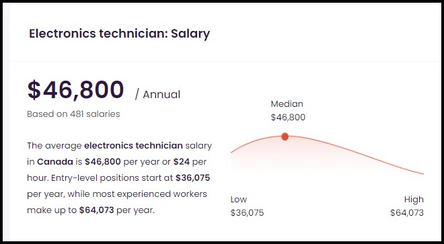Image resolution: width=444 pixels, height=244 pixels.
Task: Click bold Canada in the description
Action: click(55, 162)
